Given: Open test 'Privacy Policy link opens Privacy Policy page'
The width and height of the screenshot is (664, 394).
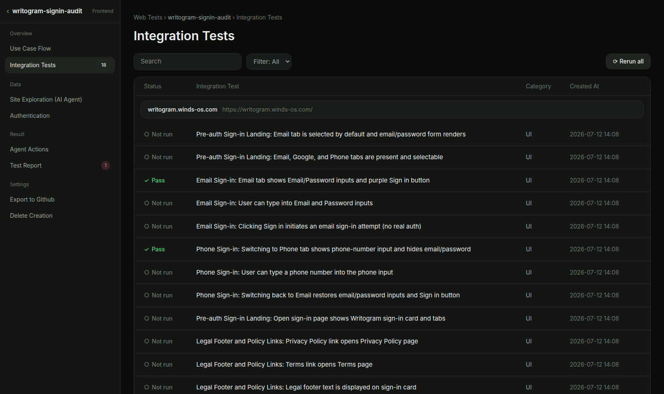Looking at the screenshot, I should click(x=307, y=341).
